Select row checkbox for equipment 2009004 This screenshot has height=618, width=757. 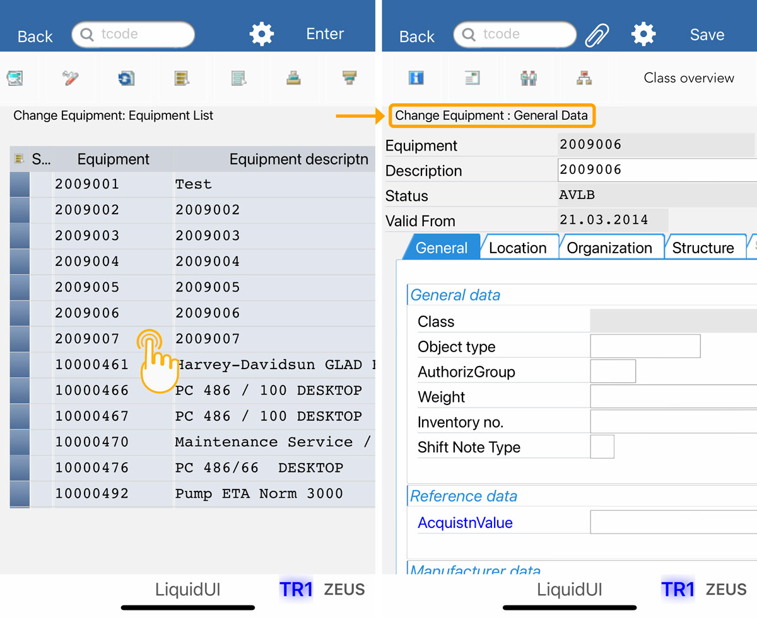20,261
